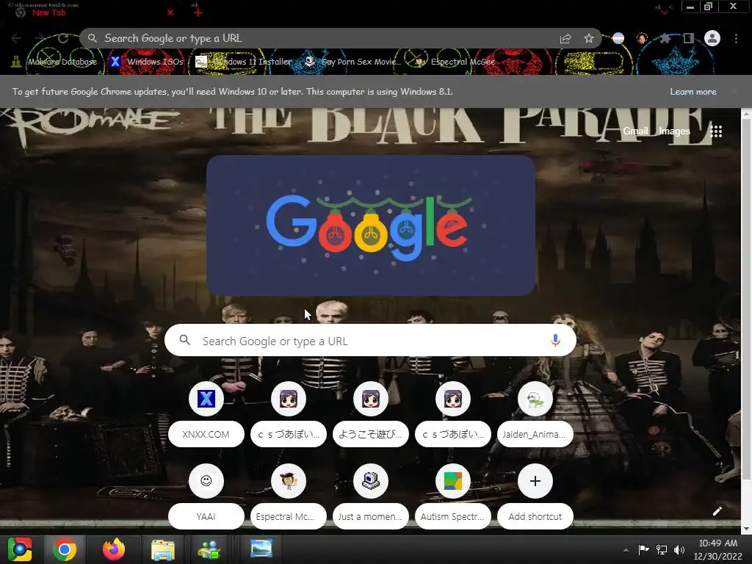Open the XNXX.COM shortcut tile
The image size is (752, 564).
(206, 414)
